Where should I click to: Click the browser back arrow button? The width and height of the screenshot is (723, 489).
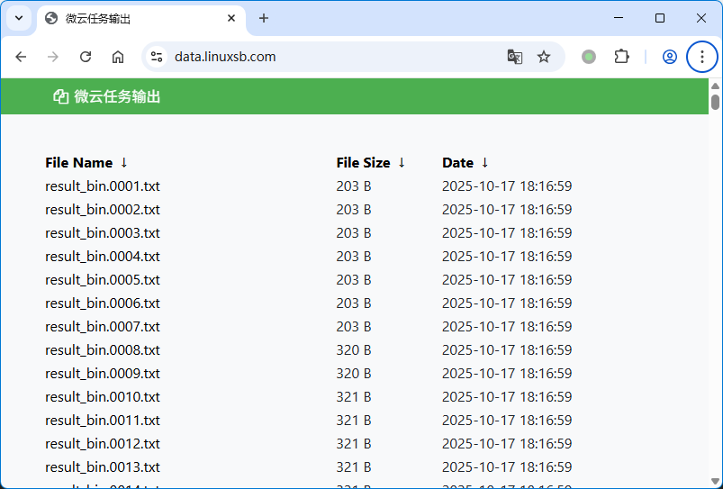tap(21, 57)
